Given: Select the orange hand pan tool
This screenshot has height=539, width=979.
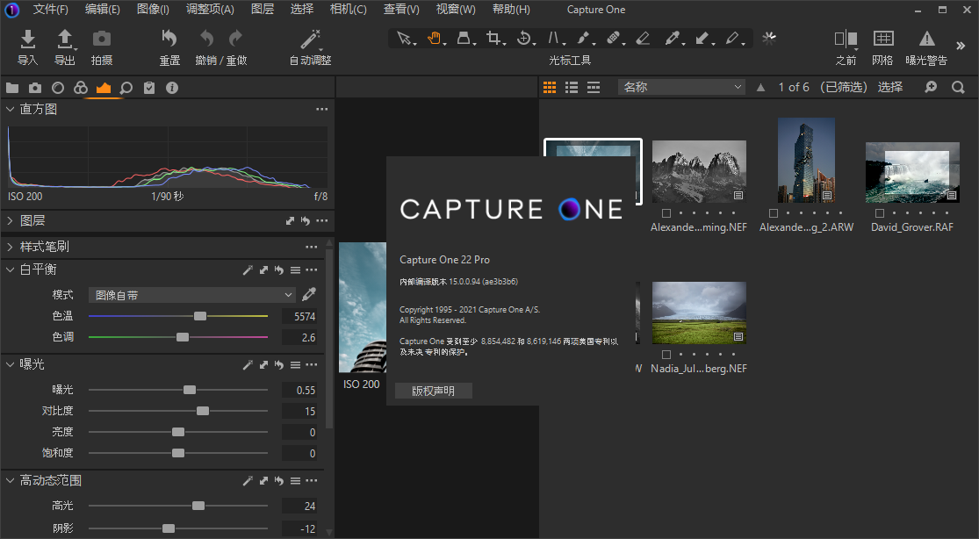Looking at the screenshot, I should click(x=434, y=39).
